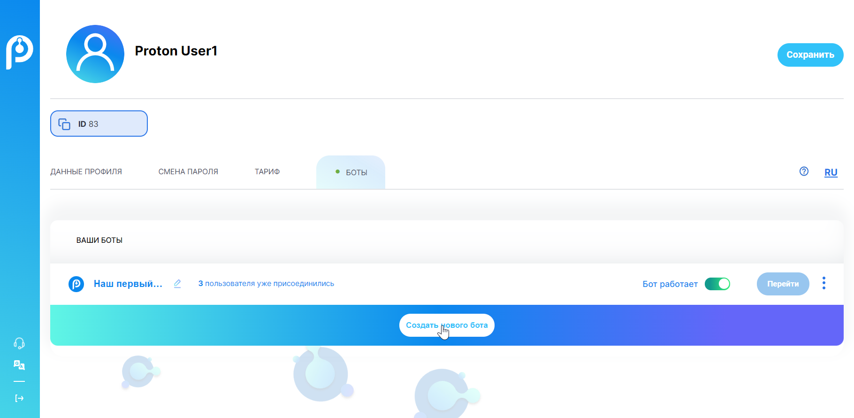Switch to the СМЕНА ПАРОЛЯ tab

(188, 171)
